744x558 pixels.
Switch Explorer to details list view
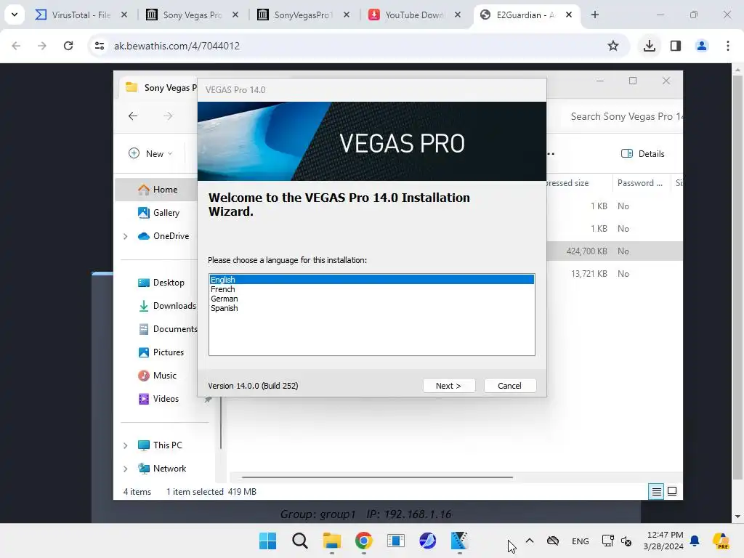point(656,492)
